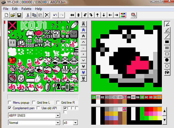Click the minus address button
The width and height of the screenshot is (174, 128).
point(84,48)
